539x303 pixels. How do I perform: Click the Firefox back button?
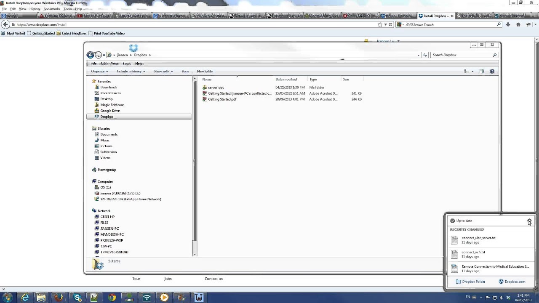(x=5, y=24)
